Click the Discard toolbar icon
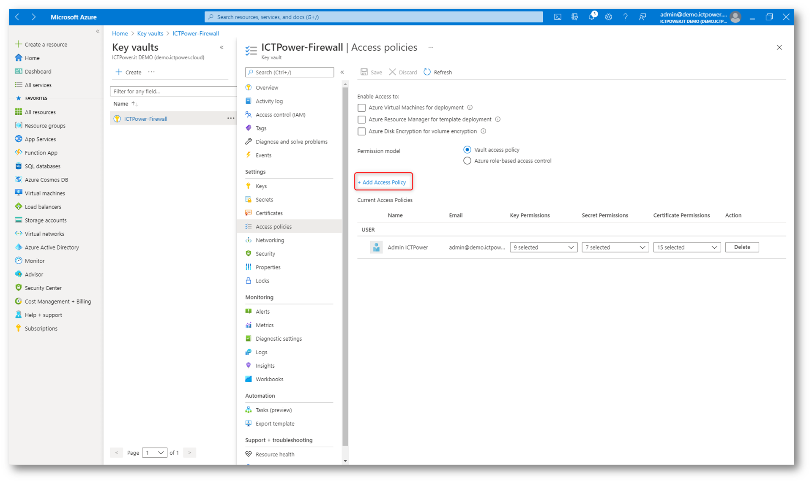812x483 pixels. pyautogui.click(x=392, y=72)
